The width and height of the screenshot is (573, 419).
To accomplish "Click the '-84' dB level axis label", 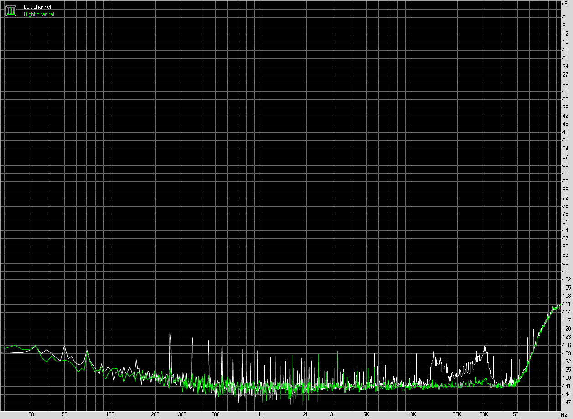I will pos(565,230).
